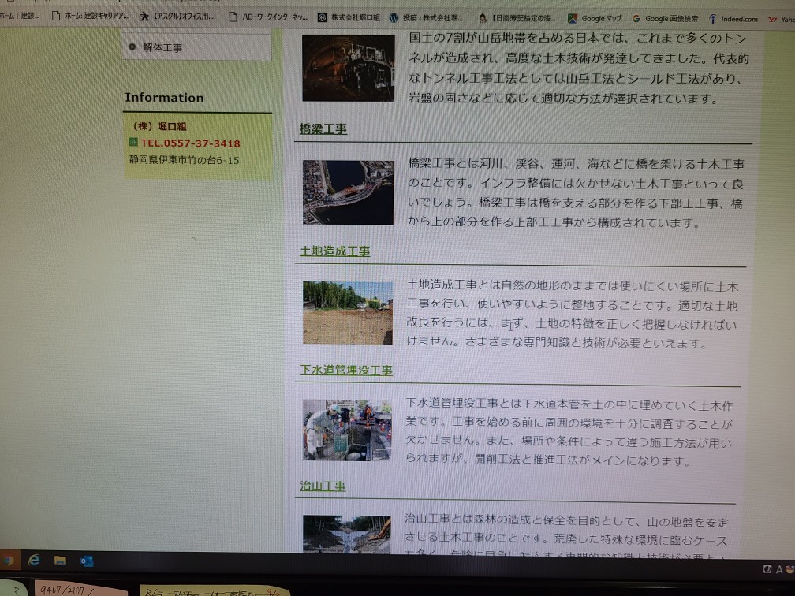Click the bullet icon beside 解体工事
795x596 pixels.
[132, 47]
